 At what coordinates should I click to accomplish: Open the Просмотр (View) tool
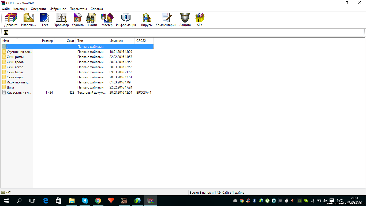61,20
